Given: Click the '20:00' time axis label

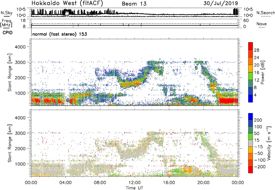Looking at the screenshot, I should [203, 183].
